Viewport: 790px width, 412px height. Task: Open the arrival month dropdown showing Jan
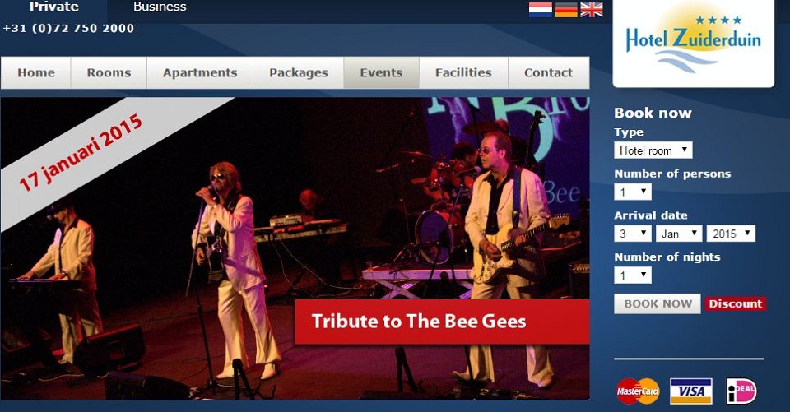click(679, 234)
